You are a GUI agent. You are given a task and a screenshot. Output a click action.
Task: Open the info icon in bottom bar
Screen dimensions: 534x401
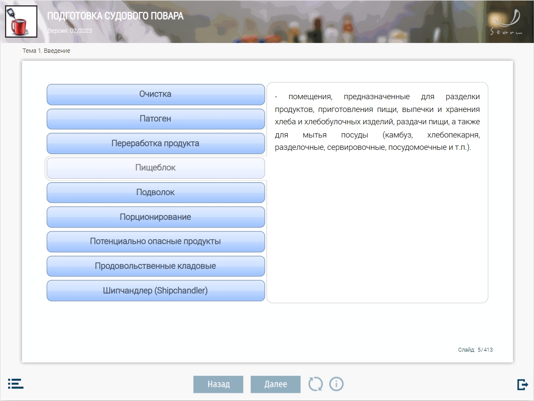(336, 384)
